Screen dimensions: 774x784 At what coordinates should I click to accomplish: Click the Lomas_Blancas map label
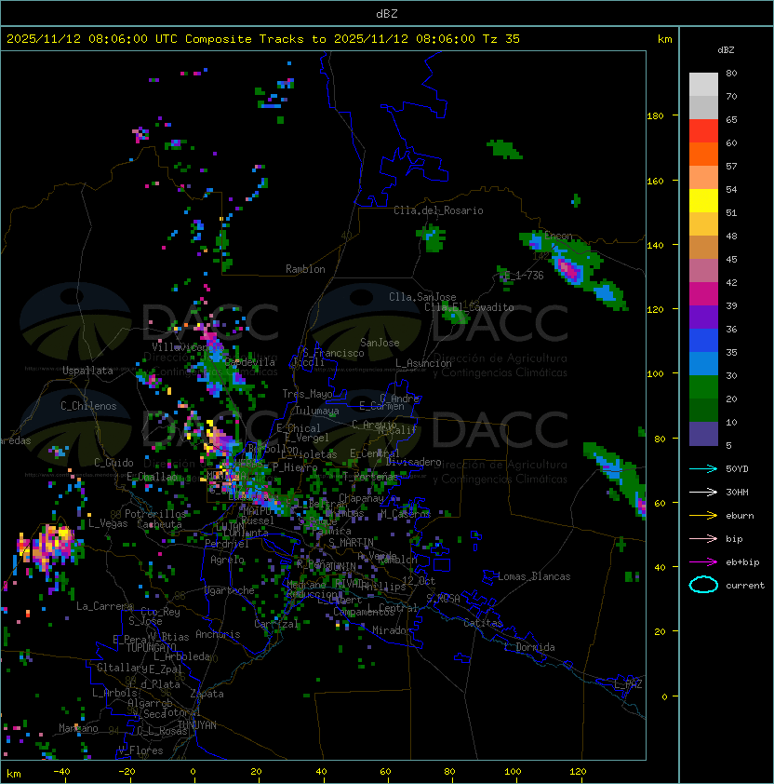534,576
